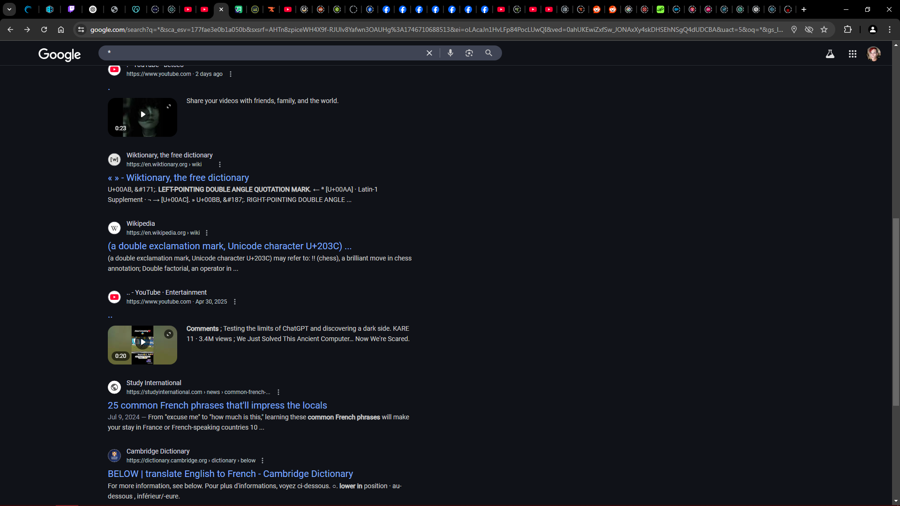Start voice search with the microphone
Viewport: 900px width, 506px height.
point(450,53)
